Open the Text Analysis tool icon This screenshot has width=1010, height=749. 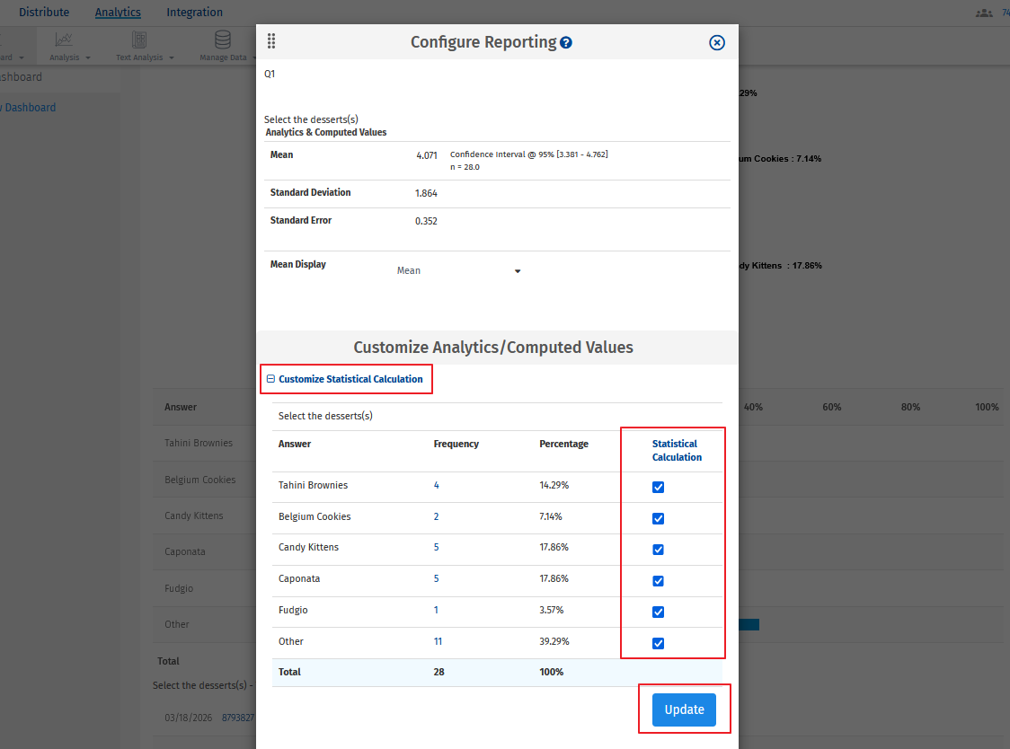click(x=138, y=39)
